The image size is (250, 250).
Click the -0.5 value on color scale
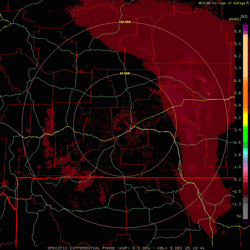[x=236, y=192]
